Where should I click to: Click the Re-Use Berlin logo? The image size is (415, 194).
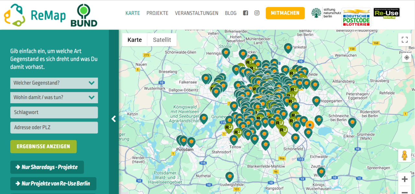(x=386, y=13)
